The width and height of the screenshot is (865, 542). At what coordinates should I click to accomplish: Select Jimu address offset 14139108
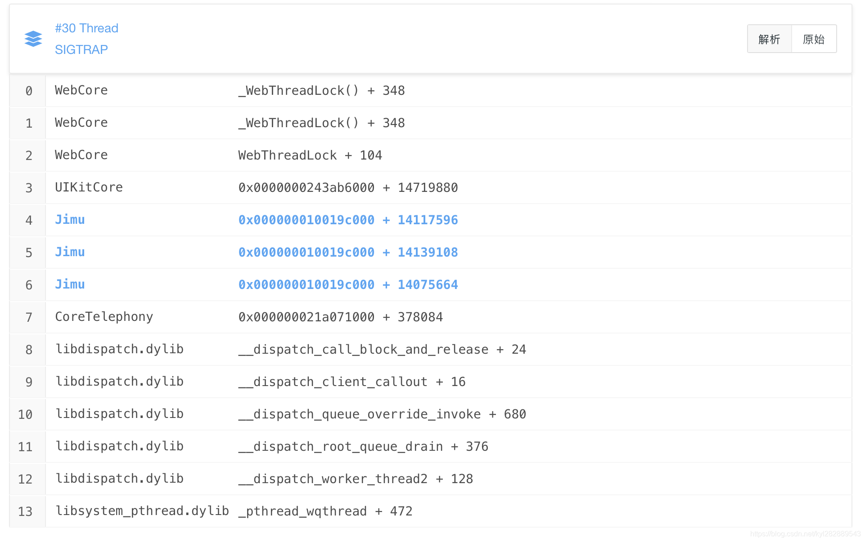348,252
